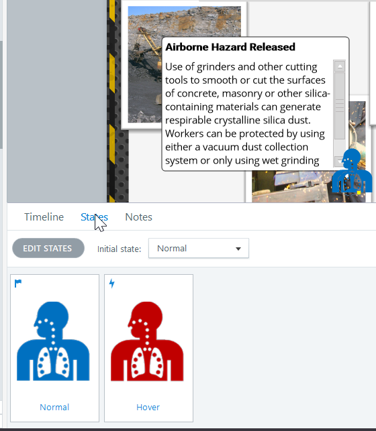Open the States tab
The width and height of the screenshot is (376, 431).
94,217
